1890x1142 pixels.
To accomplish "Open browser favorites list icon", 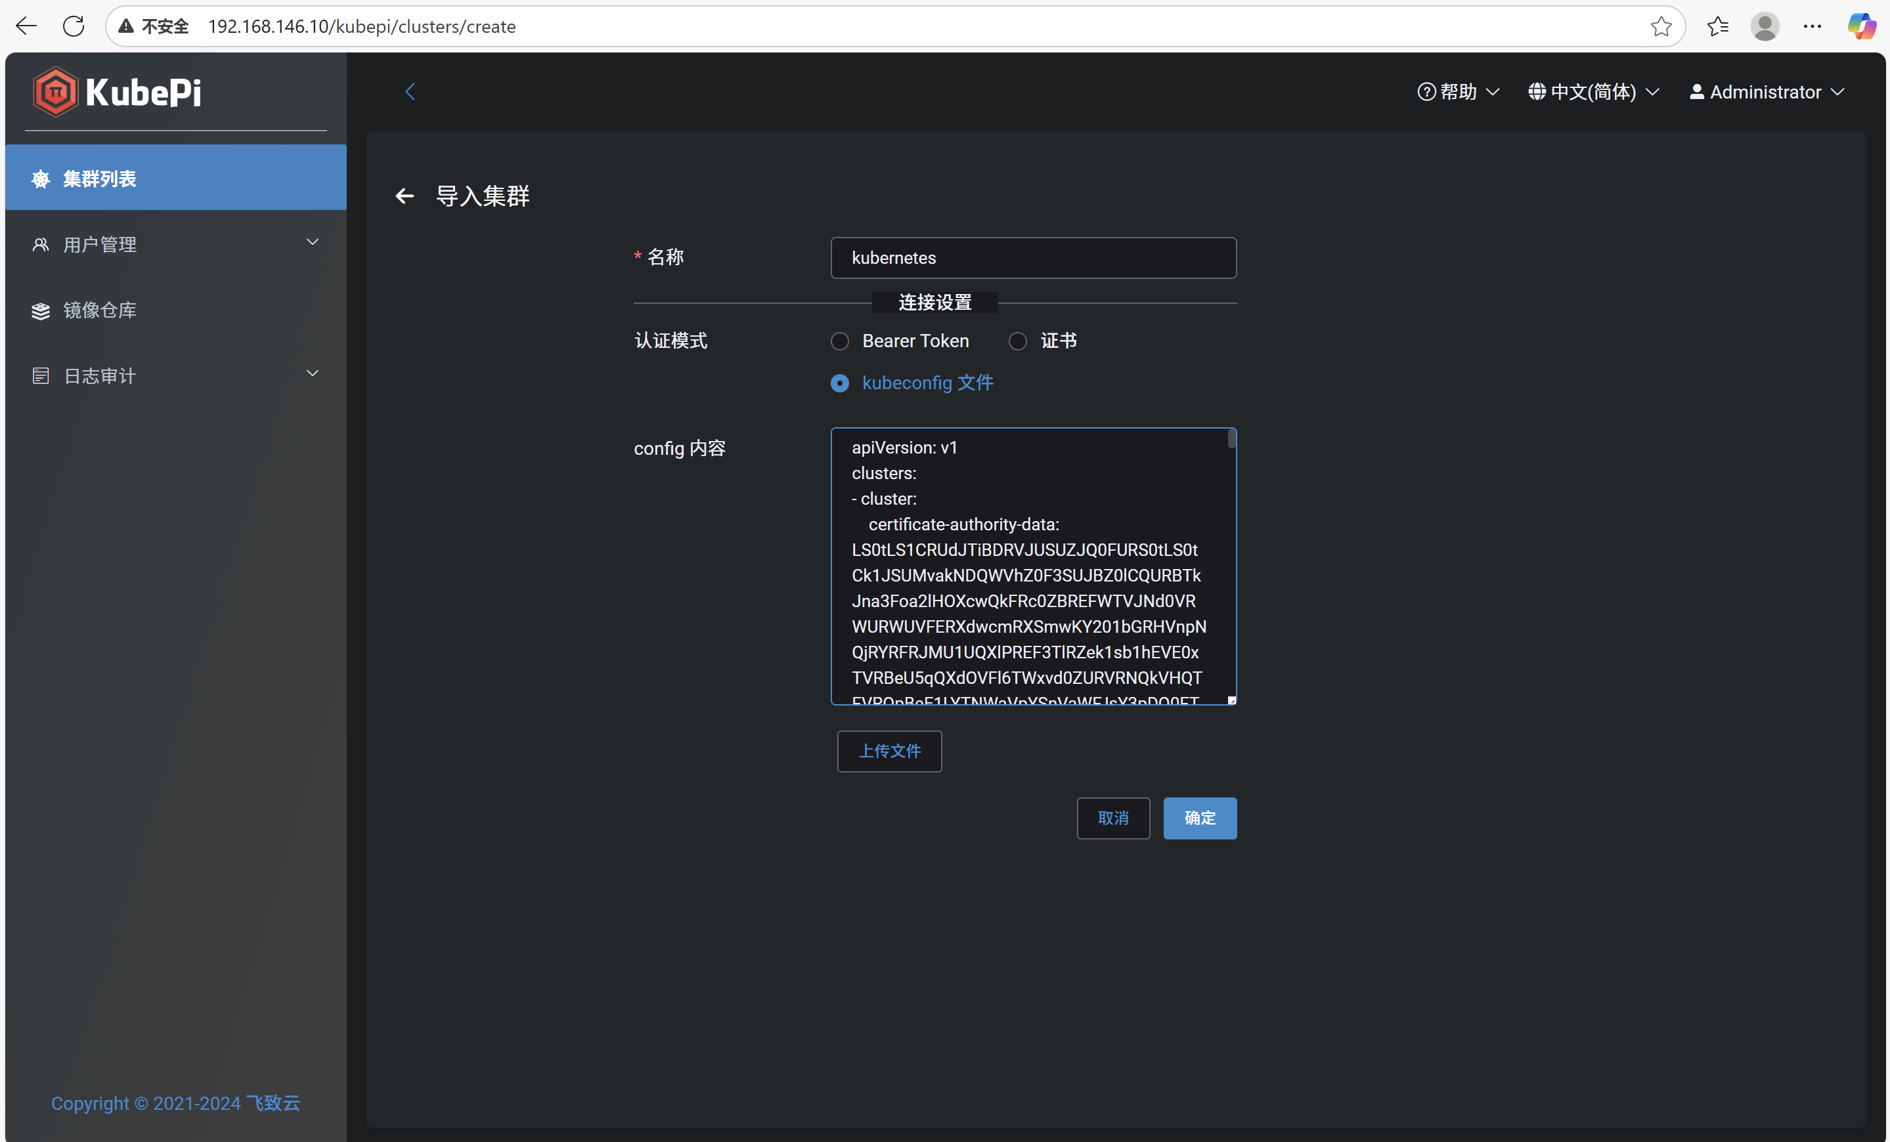I will point(1717,26).
